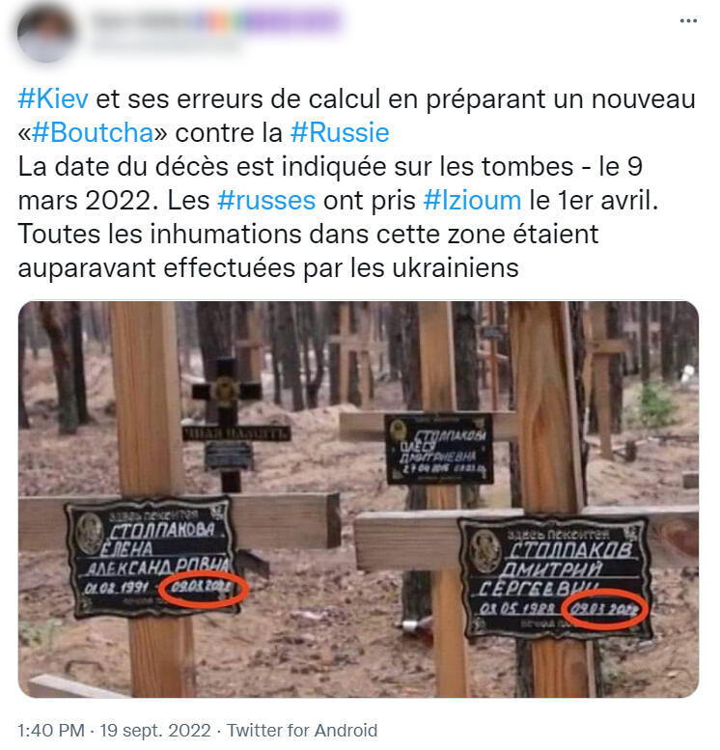The width and height of the screenshot is (720, 750).
Task: Open the blurred display name of author
Action: point(215,20)
